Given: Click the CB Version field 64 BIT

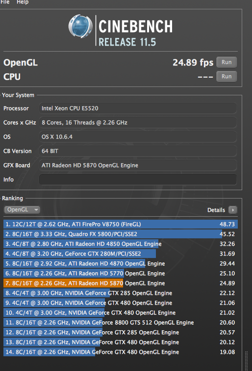Looking at the screenshot, I should pos(138,151).
